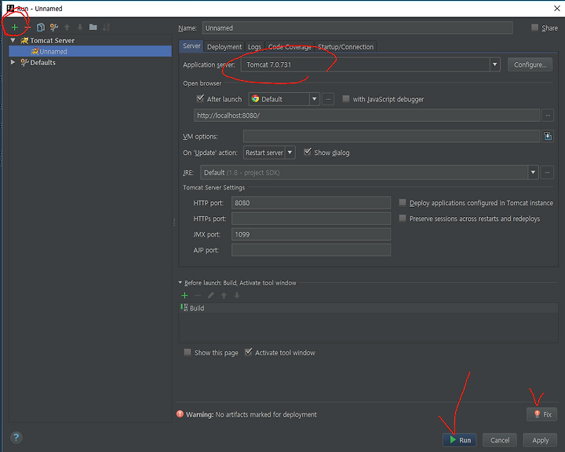
Task: Expand the Defaults tree node
Action: click(13, 62)
